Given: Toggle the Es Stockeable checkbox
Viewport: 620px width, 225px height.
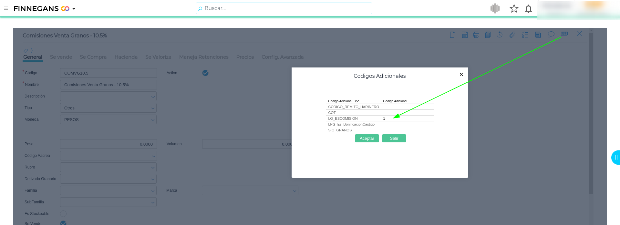Looking at the screenshot, I should (x=63, y=214).
